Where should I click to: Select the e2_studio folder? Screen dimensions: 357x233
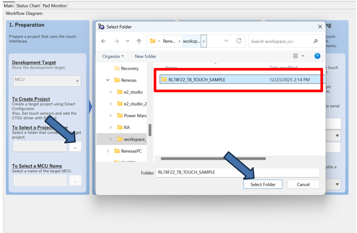(130, 92)
